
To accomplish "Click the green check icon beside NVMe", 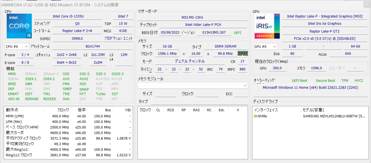I will 255,116.
